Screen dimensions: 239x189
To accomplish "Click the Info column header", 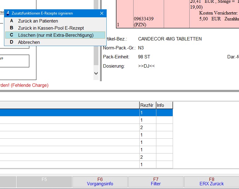I will (x=164, y=105).
